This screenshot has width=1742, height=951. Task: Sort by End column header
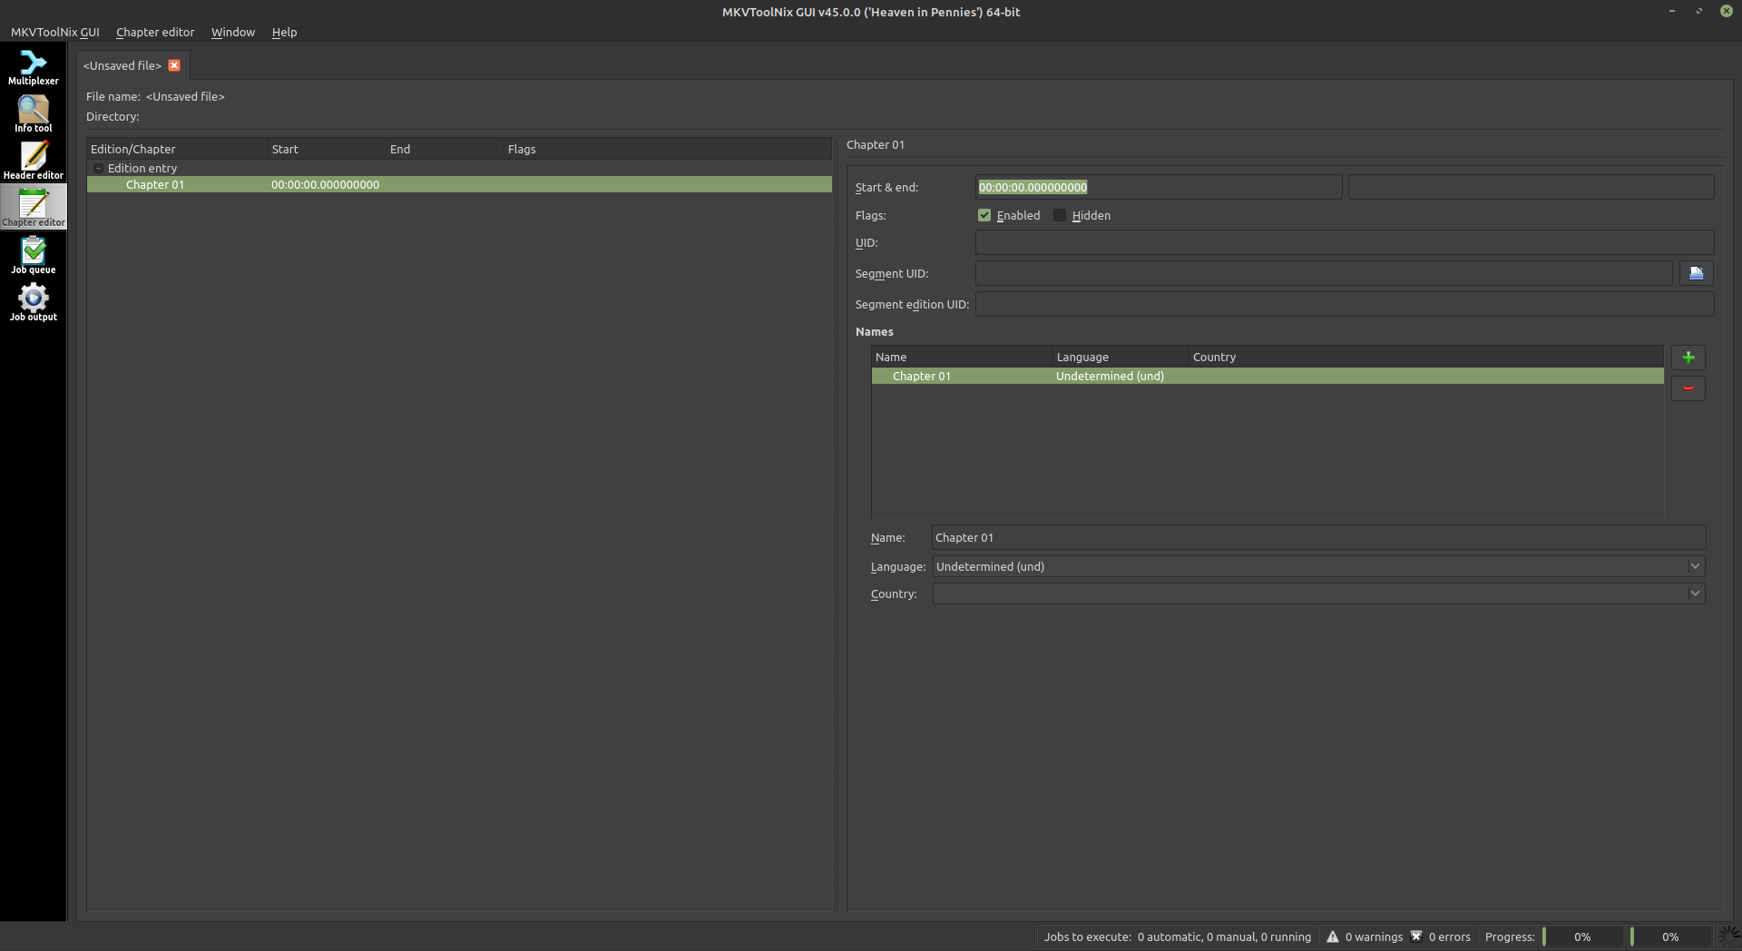445,149
